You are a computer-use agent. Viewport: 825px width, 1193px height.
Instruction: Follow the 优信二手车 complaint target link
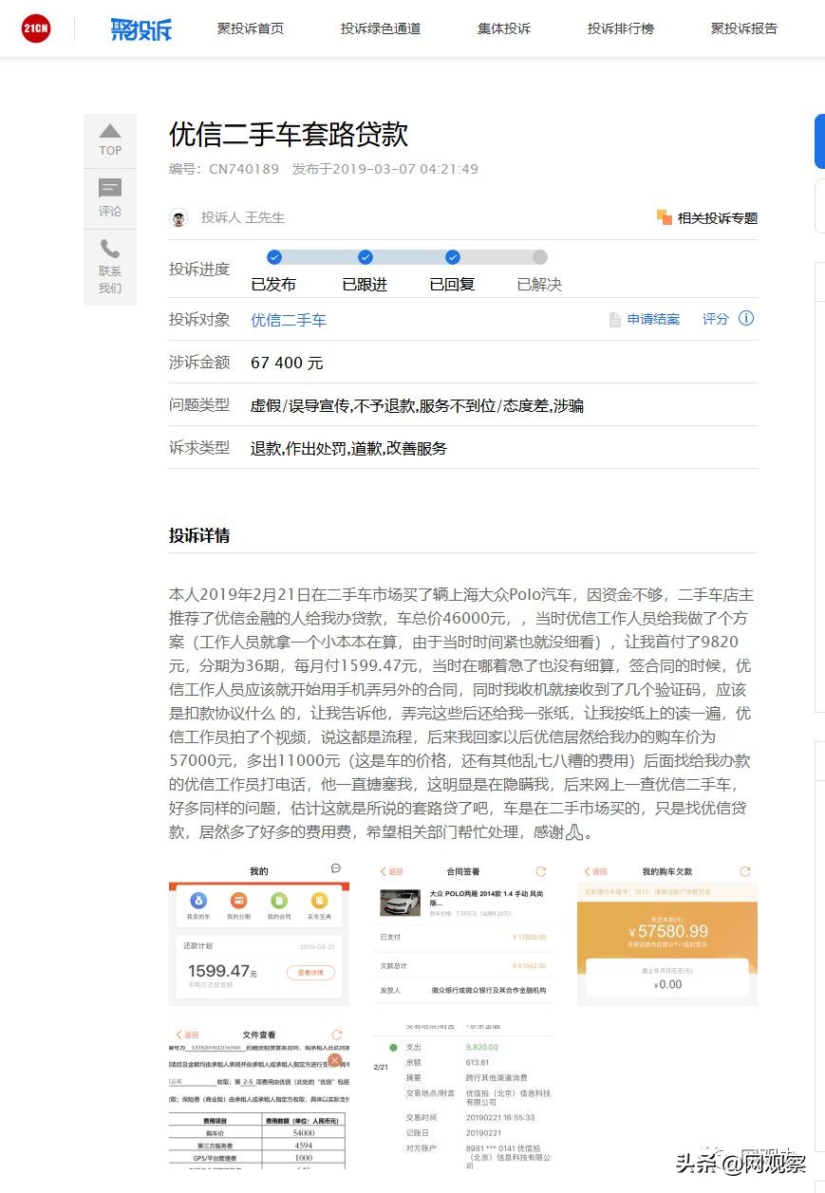[x=288, y=320]
